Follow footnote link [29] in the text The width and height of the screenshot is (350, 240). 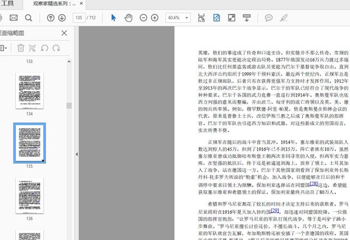point(275,210)
